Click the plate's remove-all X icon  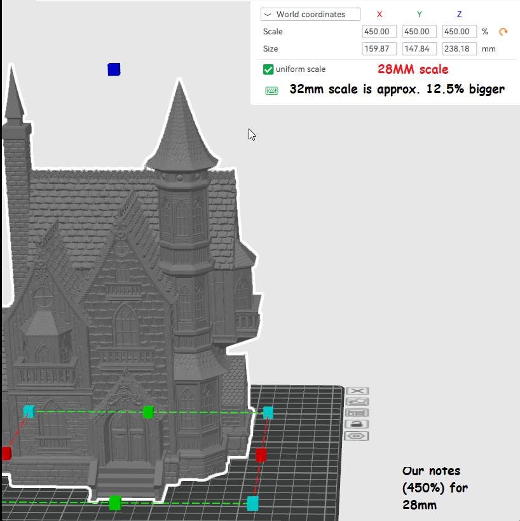click(x=358, y=391)
